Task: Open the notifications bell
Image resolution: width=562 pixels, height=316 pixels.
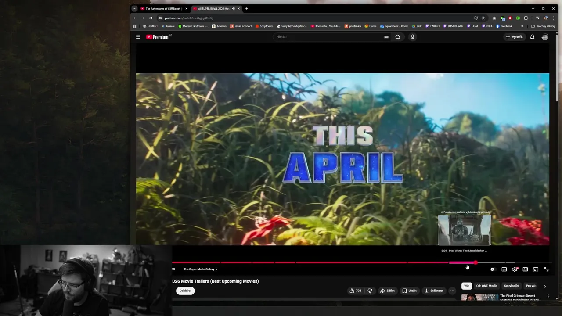Action: [x=532, y=37]
